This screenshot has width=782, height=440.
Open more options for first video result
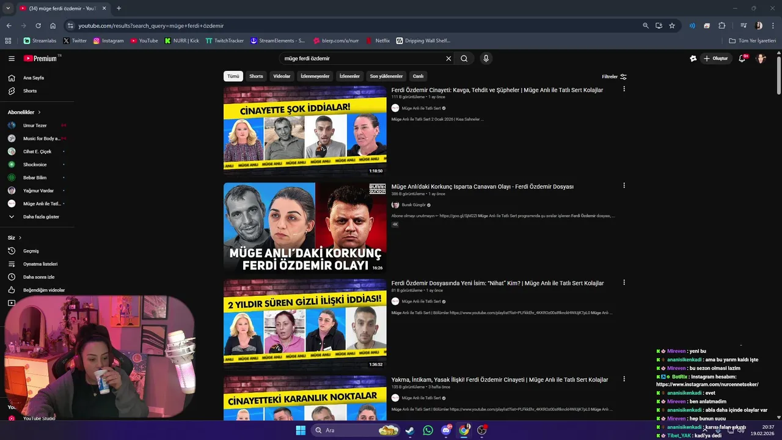[624, 89]
